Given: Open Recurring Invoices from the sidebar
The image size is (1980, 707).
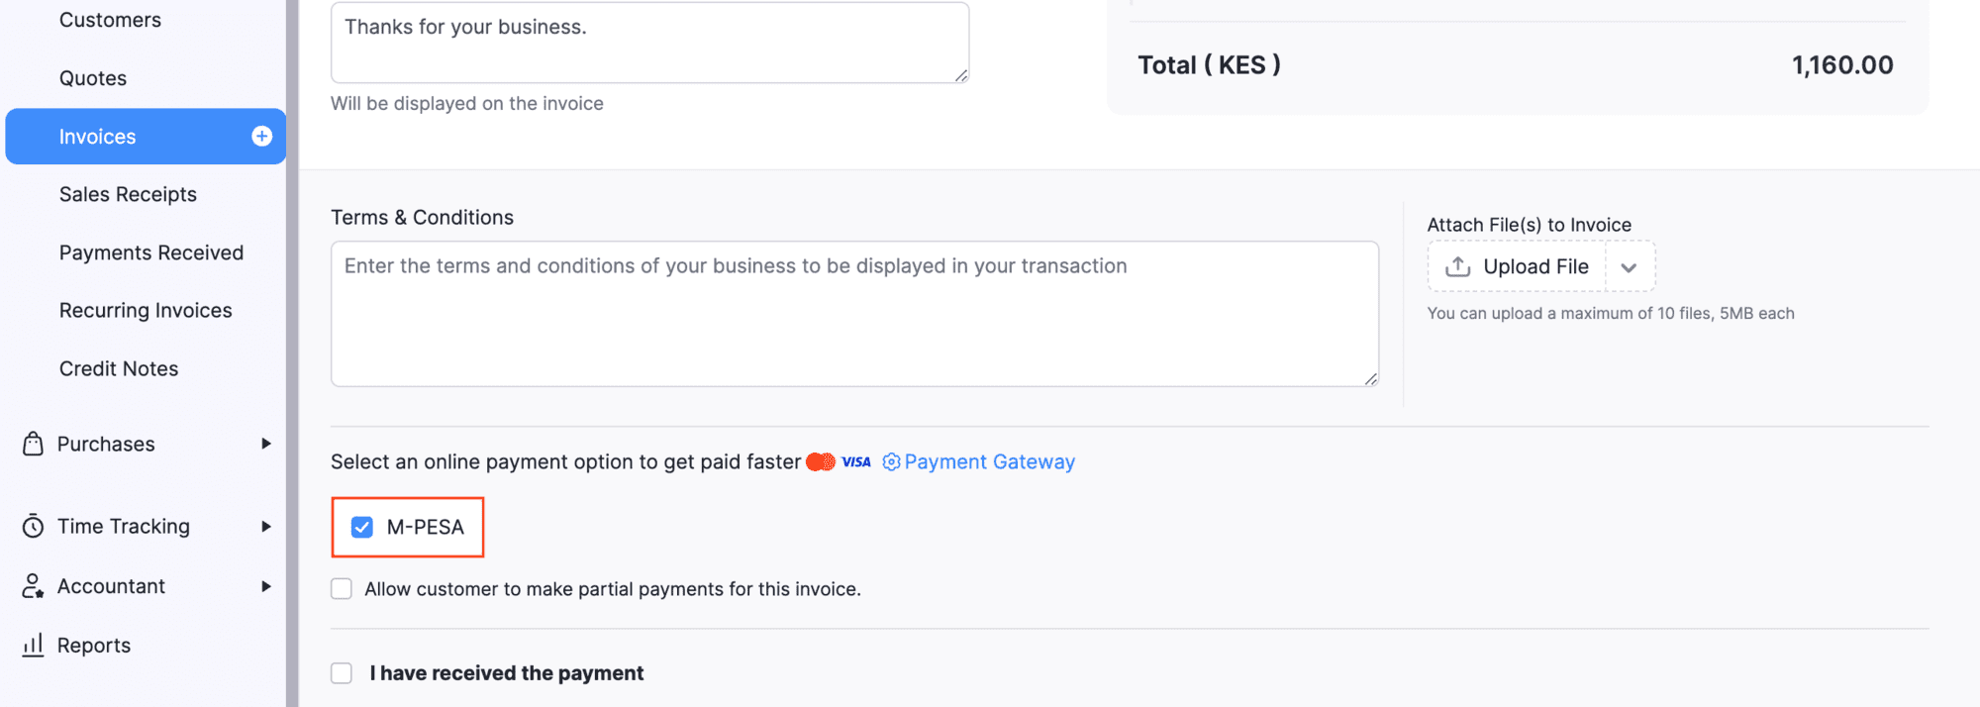Looking at the screenshot, I should (146, 310).
